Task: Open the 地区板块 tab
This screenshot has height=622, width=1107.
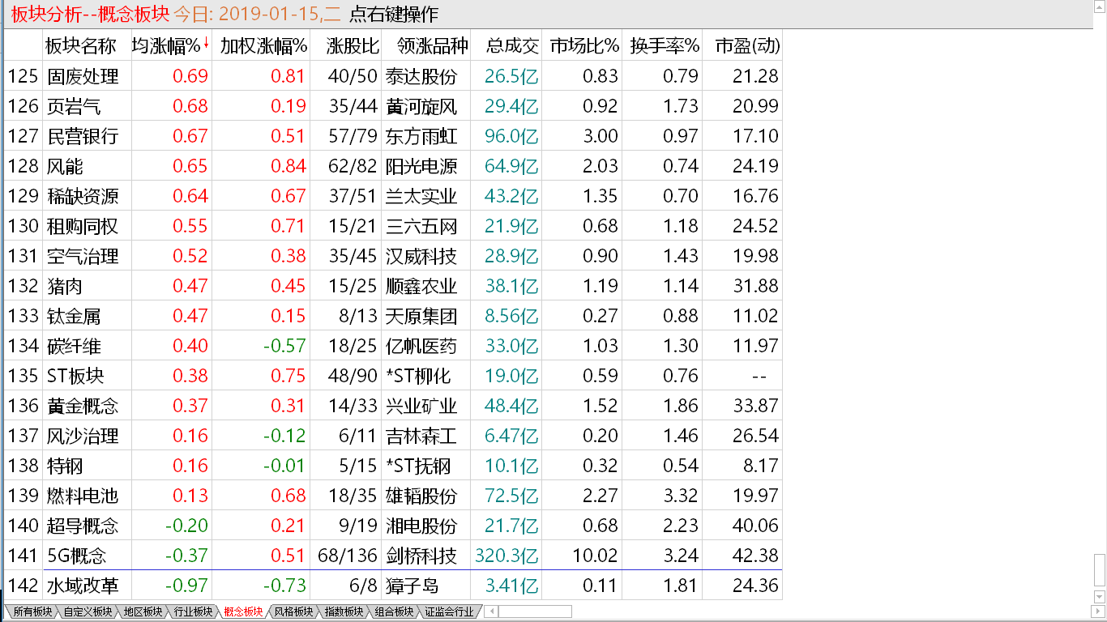Action: point(142,611)
